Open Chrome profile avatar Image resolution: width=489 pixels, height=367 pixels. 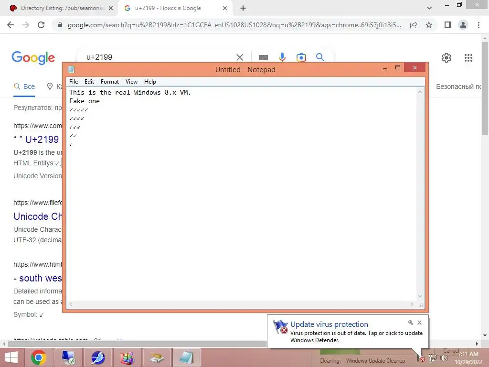click(463, 25)
